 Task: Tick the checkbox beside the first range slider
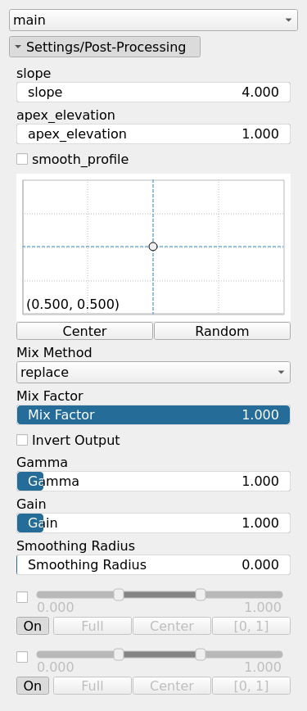(x=22, y=596)
